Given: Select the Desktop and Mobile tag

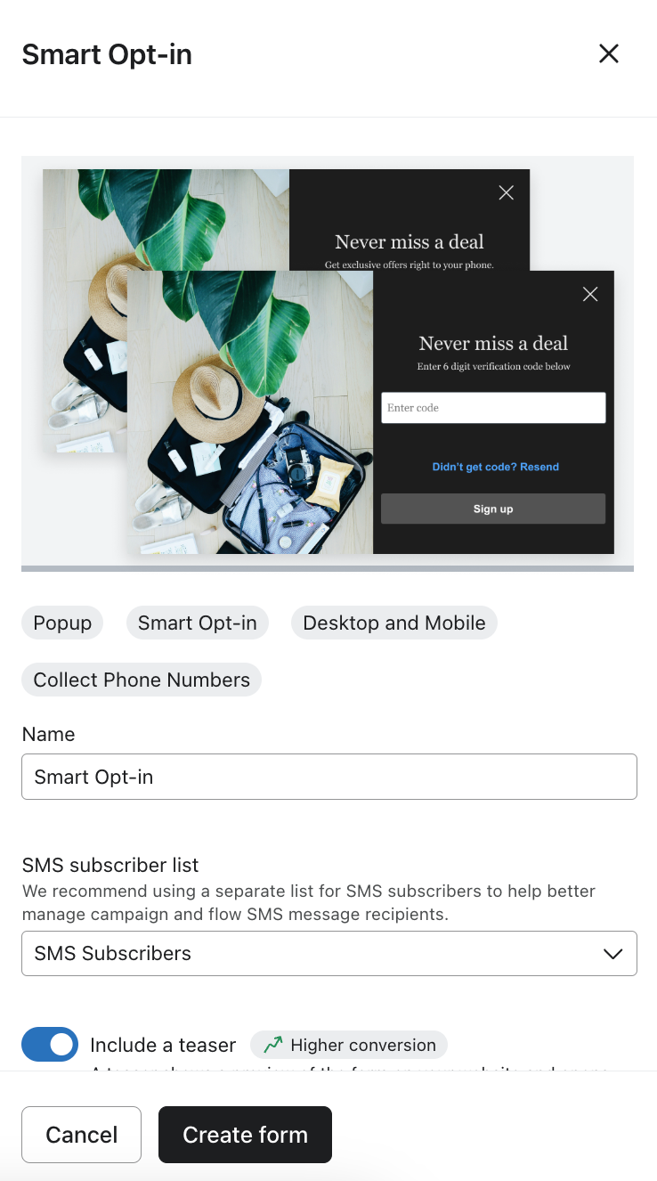Looking at the screenshot, I should pos(394,623).
